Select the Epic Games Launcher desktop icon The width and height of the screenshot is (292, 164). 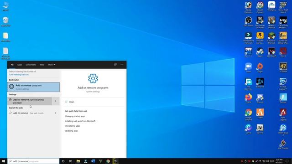click(260, 22)
